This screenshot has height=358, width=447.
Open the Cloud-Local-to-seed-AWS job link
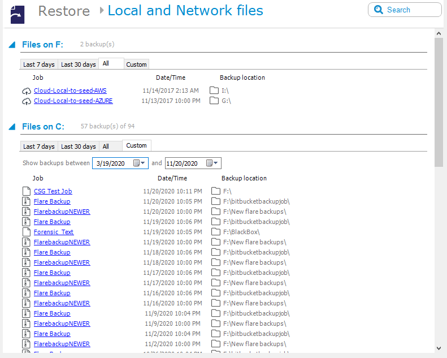(70, 90)
